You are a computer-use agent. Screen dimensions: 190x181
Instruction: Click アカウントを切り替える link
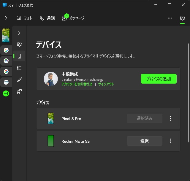point(77,84)
